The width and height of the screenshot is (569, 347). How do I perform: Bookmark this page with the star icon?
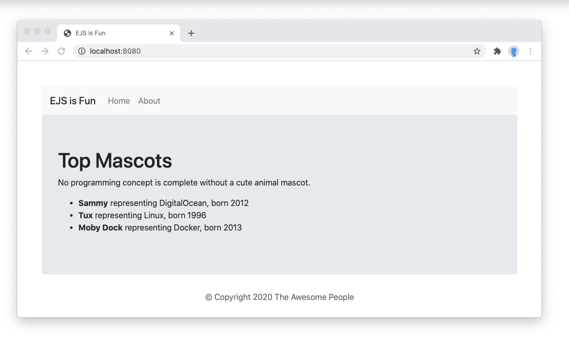(x=477, y=51)
